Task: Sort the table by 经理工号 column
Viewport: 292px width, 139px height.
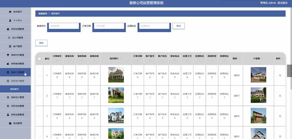Action: click(187, 60)
